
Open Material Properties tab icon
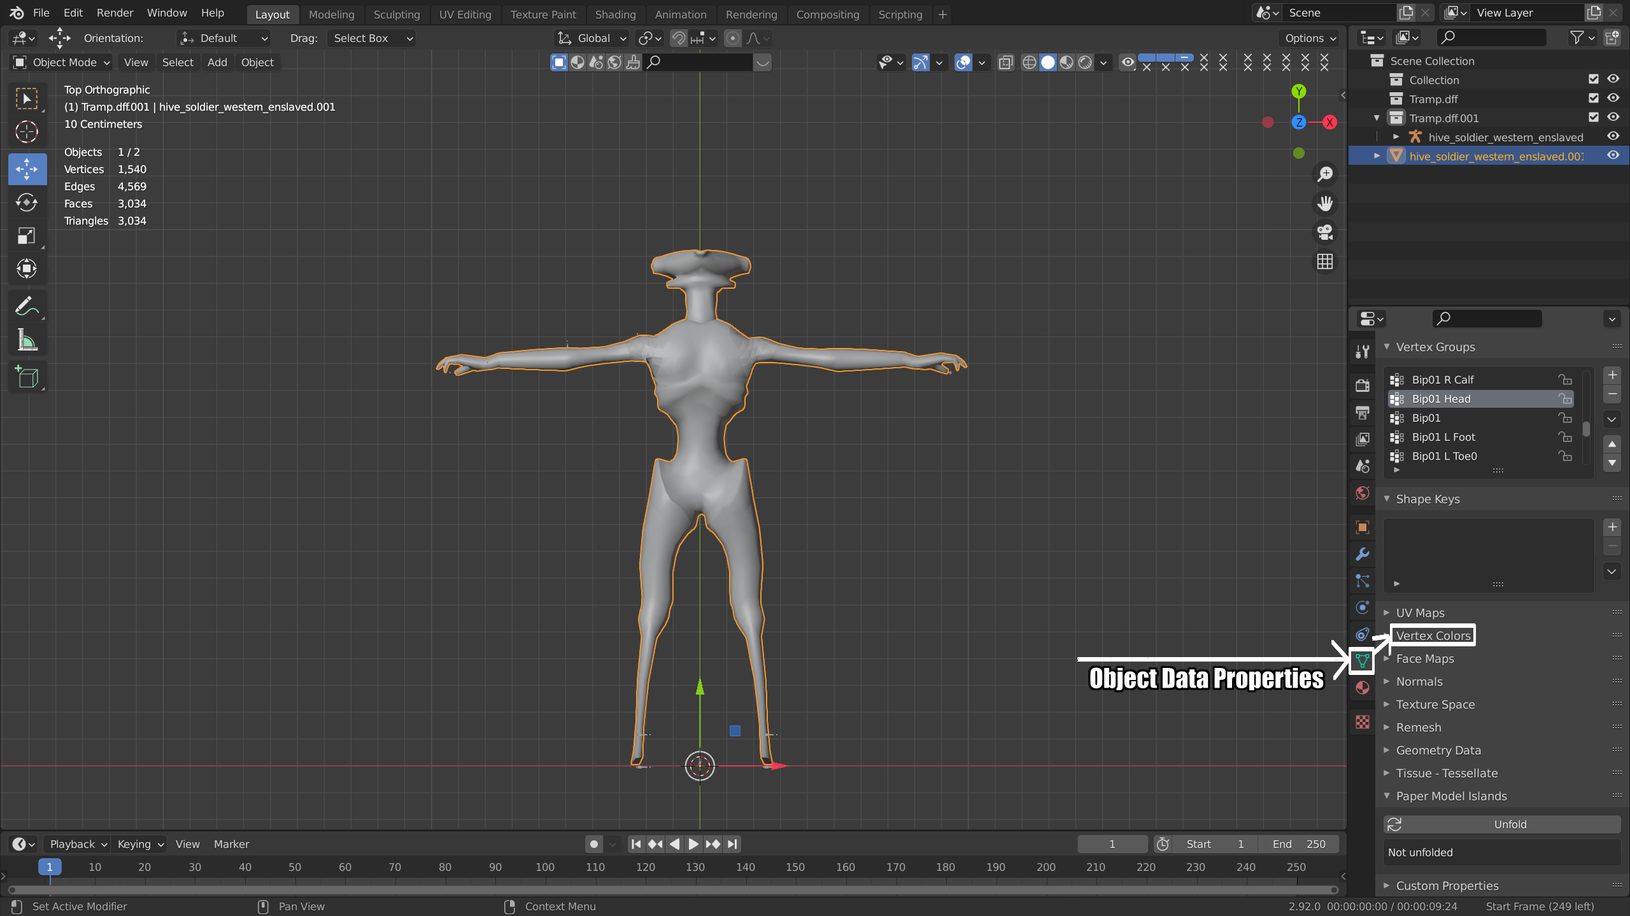point(1362,688)
